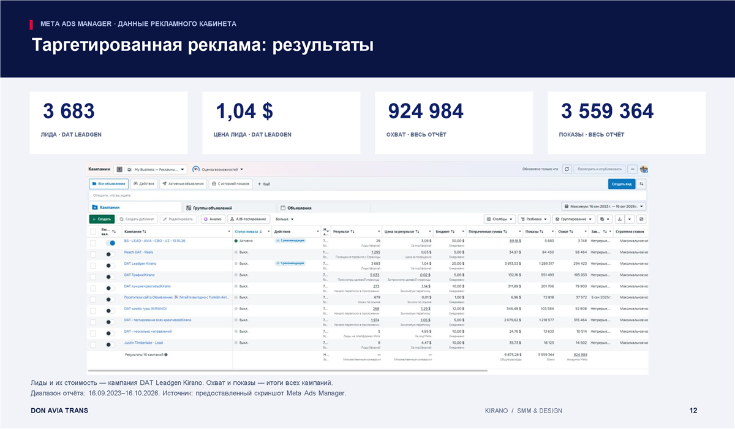Image resolution: width=735 pixels, height=429 pixels.
Task: Click the refresh icon beside 'Обновлено только что'
Action: (x=567, y=169)
